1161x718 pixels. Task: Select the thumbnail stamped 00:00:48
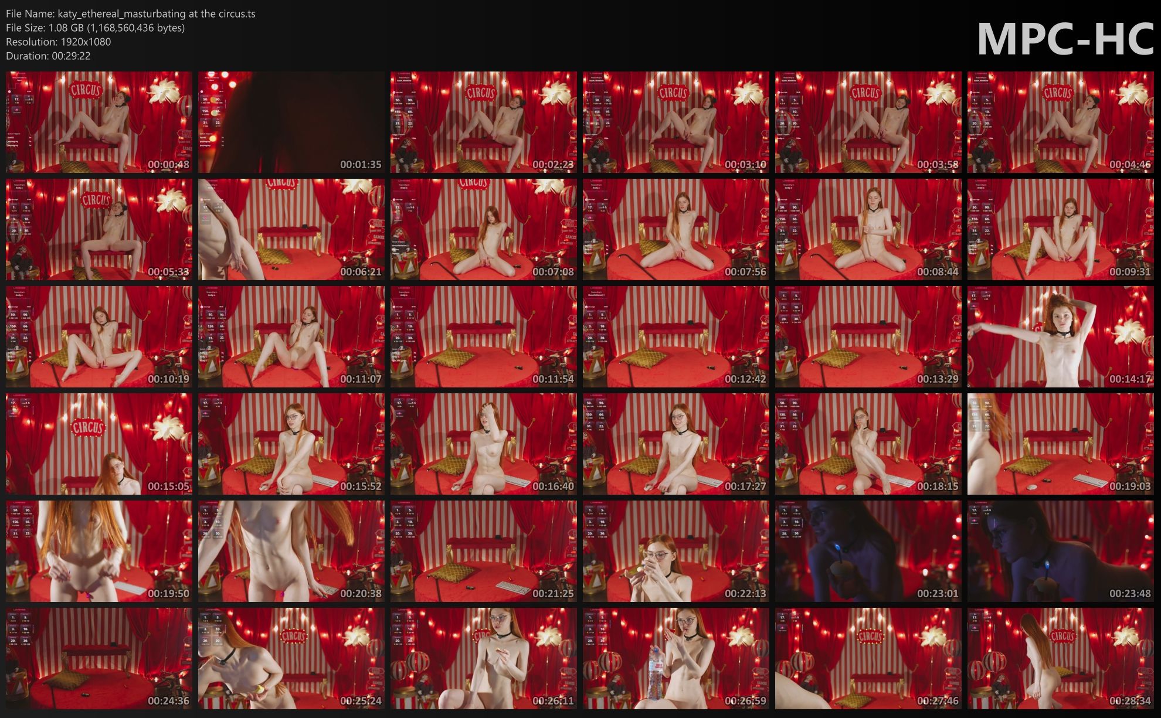(x=99, y=122)
